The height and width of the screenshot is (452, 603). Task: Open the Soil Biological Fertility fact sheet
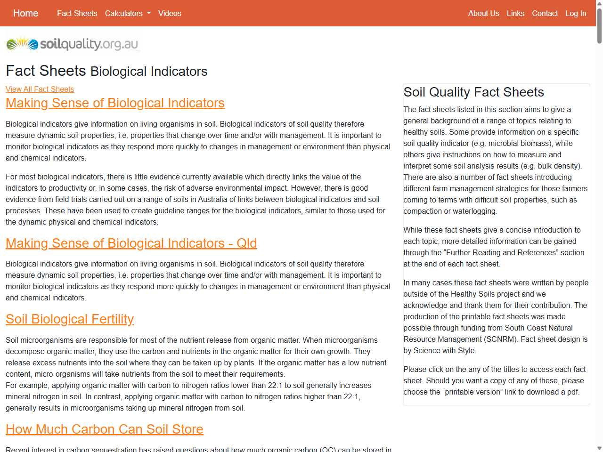click(x=70, y=319)
